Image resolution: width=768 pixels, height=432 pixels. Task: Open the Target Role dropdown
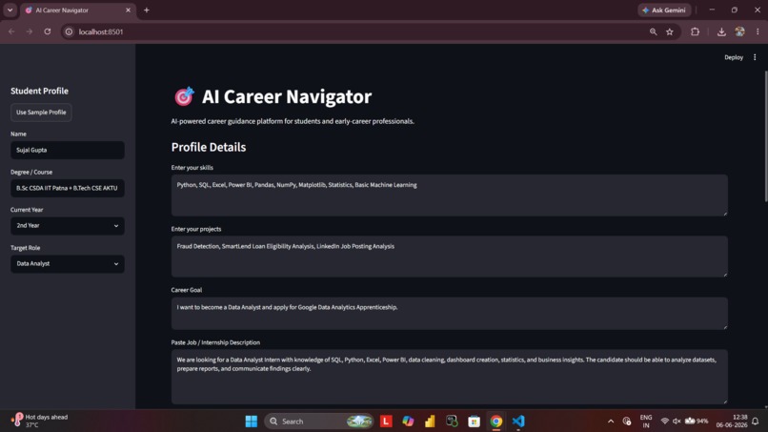click(67, 264)
